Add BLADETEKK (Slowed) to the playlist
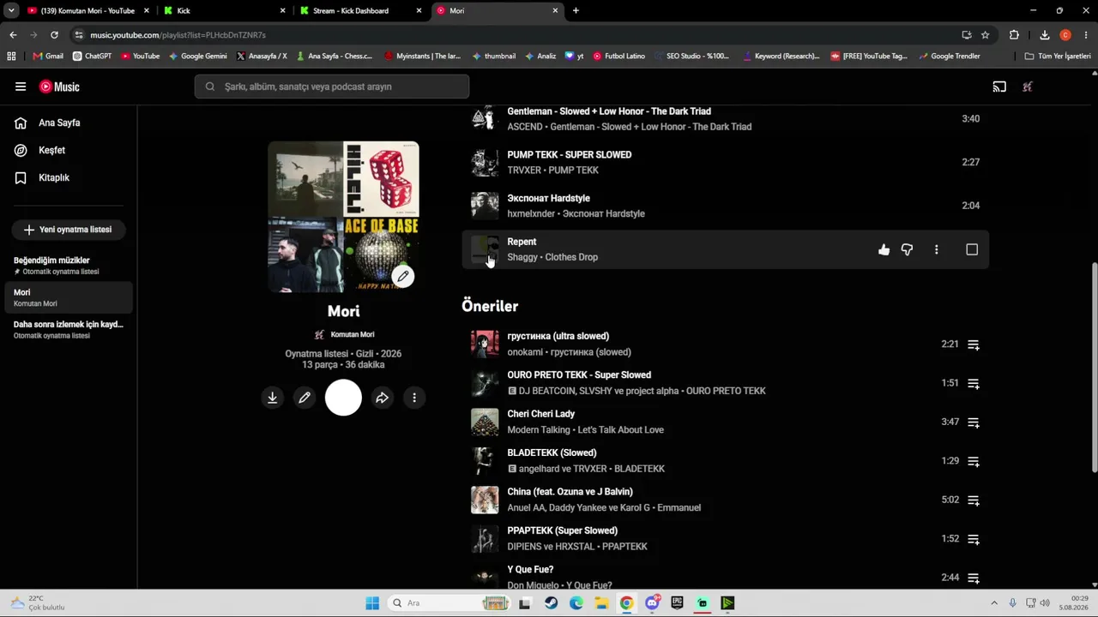 click(x=974, y=461)
